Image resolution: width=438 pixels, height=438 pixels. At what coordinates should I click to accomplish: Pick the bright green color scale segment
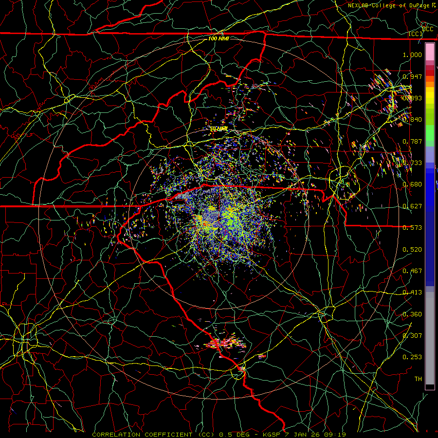pos(430,133)
